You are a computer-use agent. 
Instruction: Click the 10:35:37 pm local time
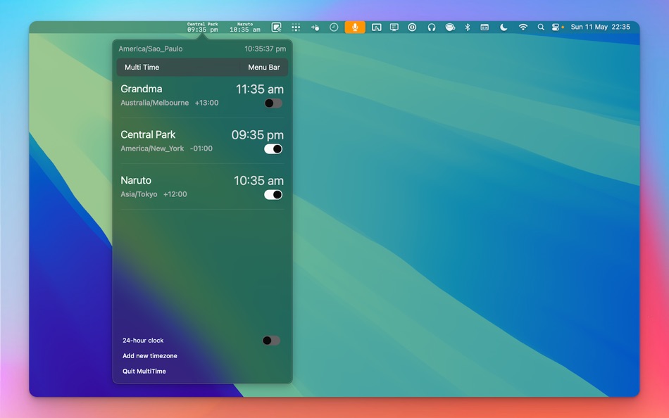click(x=265, y=49)
